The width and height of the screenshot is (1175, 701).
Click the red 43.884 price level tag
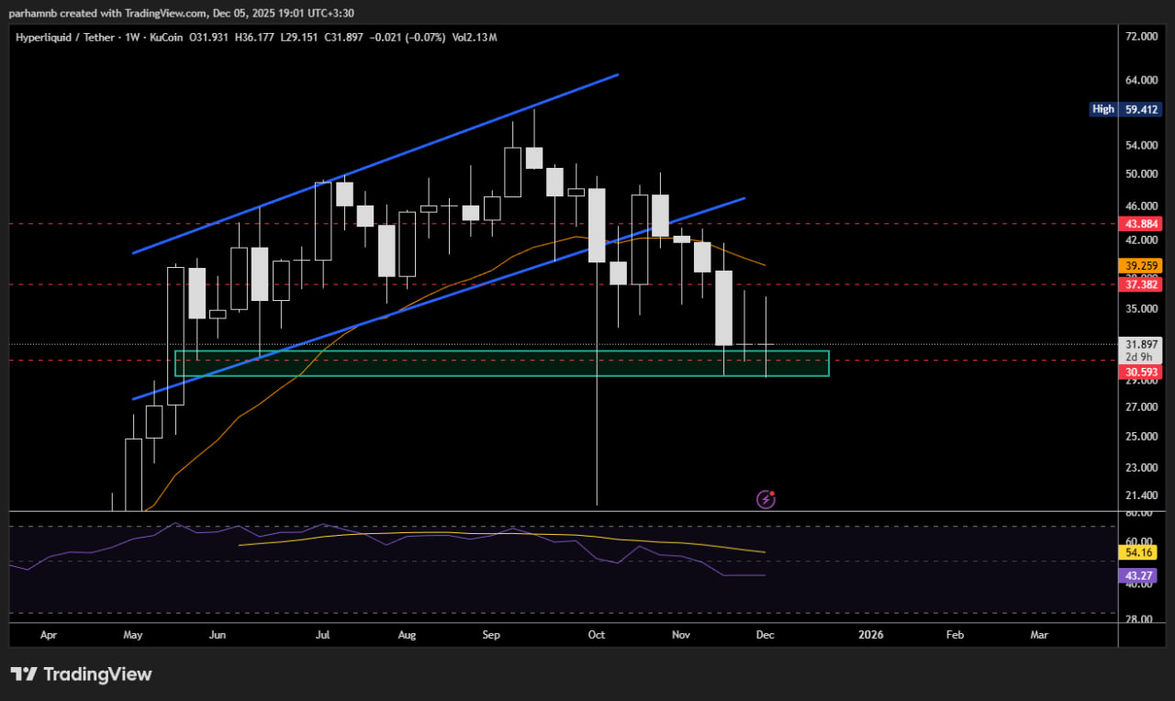point(1142,224)
